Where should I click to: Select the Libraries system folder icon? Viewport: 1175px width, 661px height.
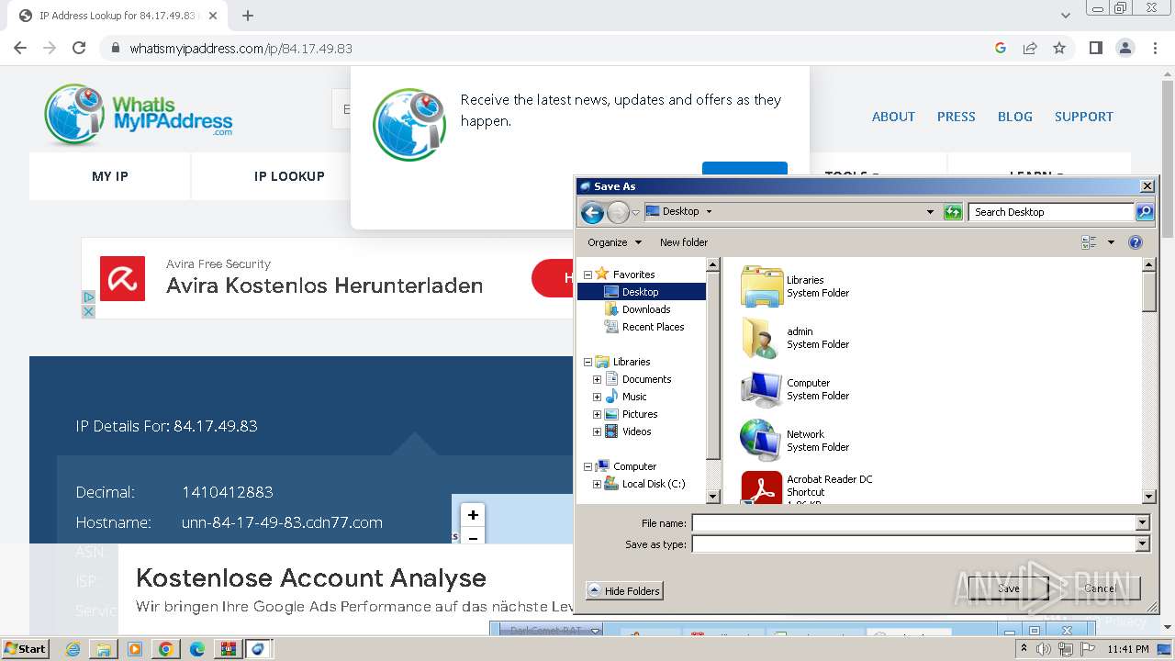point(762,286)
